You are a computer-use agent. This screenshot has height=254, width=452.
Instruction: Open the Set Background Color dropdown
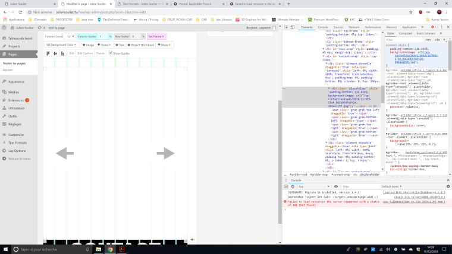click(61, 45)
